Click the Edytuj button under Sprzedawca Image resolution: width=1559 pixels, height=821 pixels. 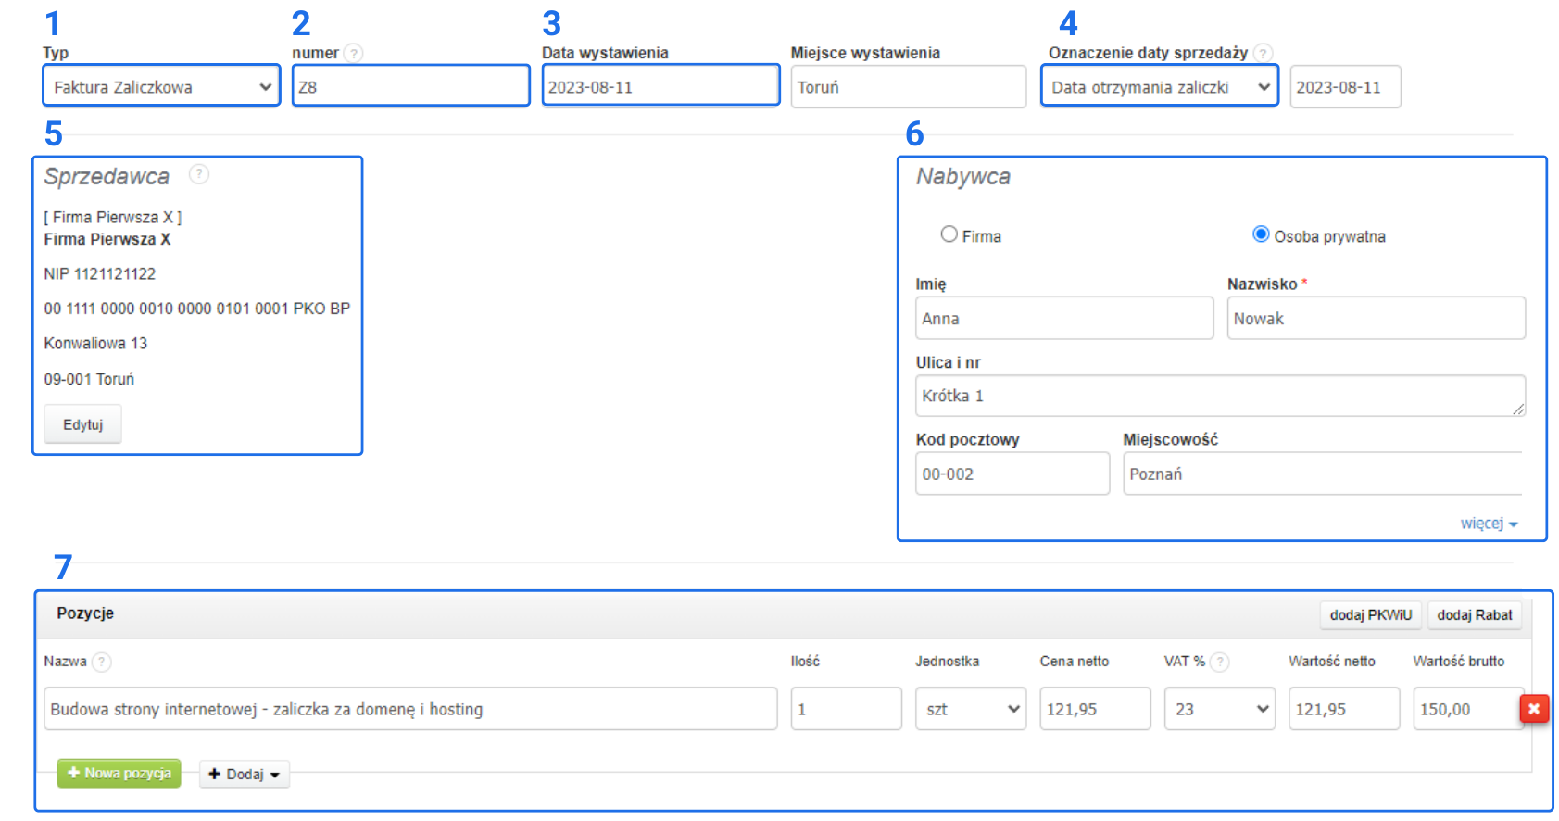pyautogui.click(x=82, y=424)
